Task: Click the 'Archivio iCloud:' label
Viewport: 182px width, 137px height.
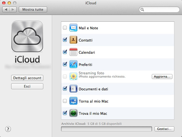Action: tap(74, 124)
